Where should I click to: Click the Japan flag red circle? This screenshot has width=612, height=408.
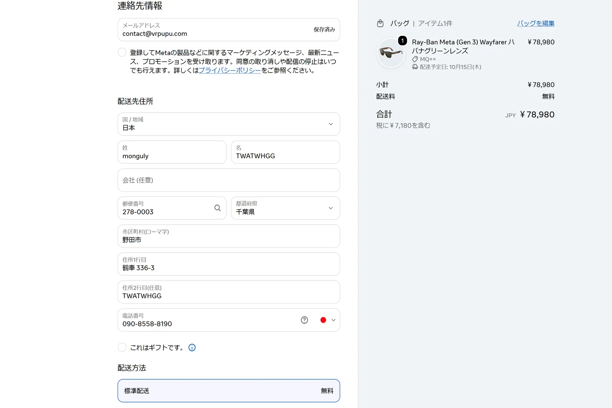point(323,320)
